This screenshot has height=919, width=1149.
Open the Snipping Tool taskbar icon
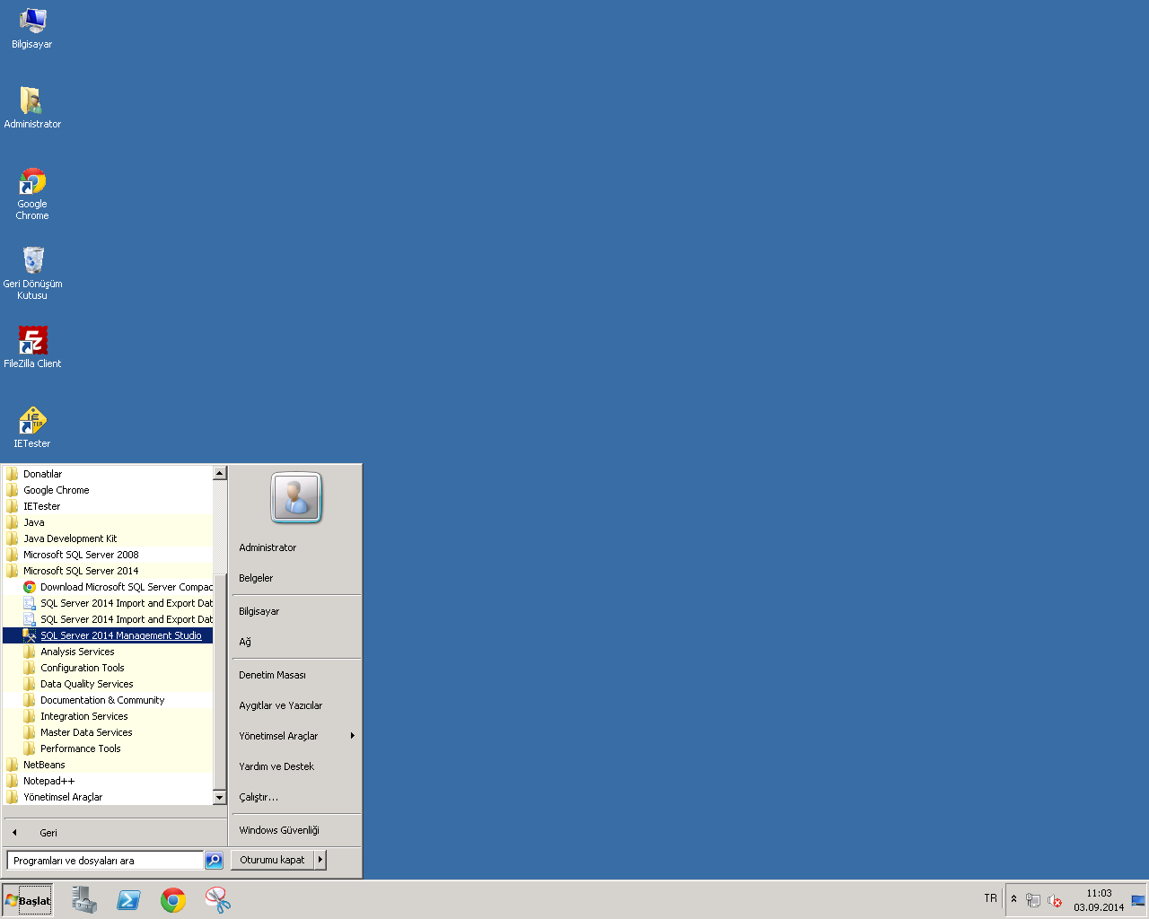pyautogui.click(x=217, y=900)
